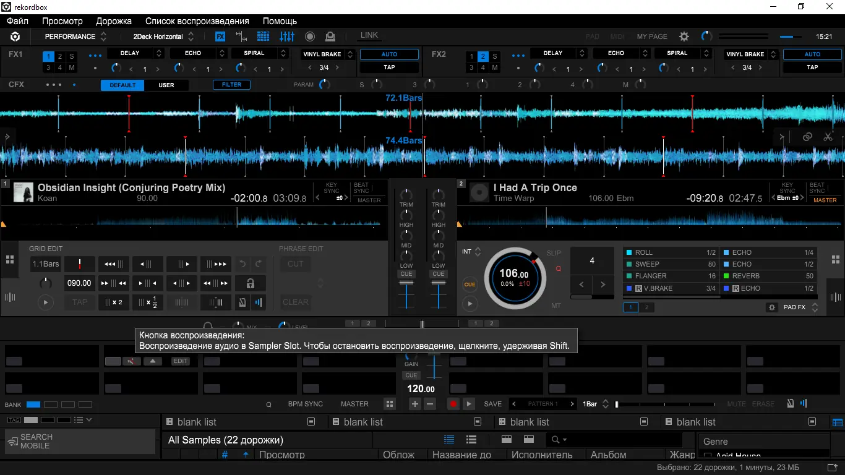Switch samples browser to thumbnail list view

(x=471, y=440)
